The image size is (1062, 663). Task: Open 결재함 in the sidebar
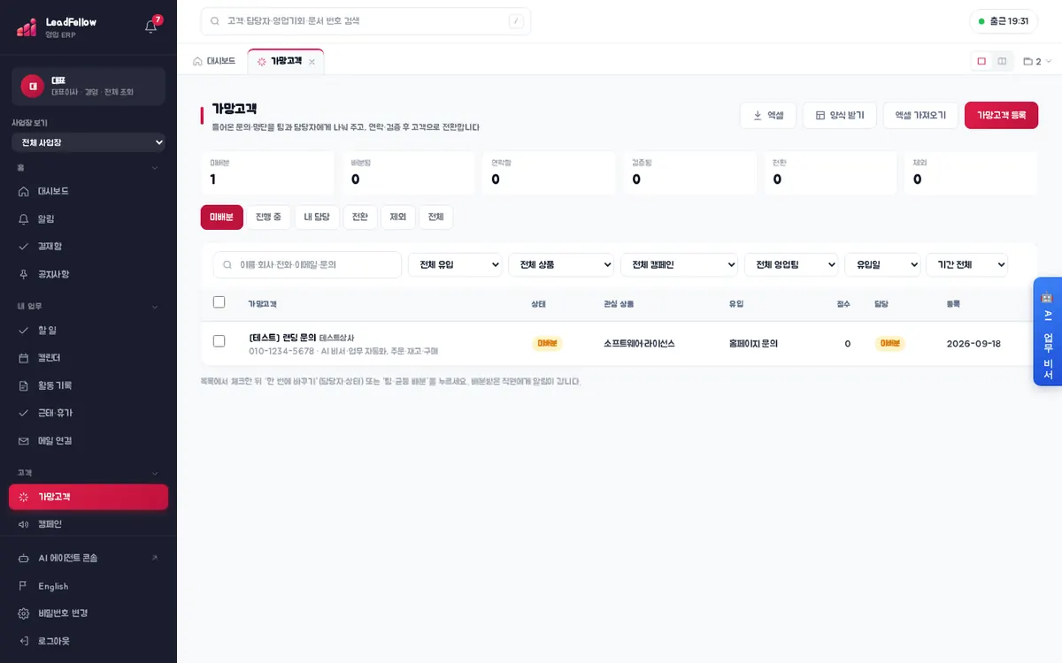[88, 246]
